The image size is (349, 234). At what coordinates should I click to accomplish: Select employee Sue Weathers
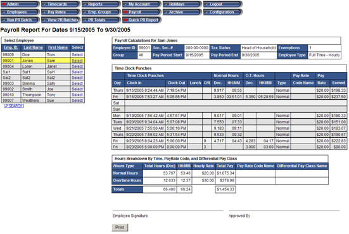[77, 100]
